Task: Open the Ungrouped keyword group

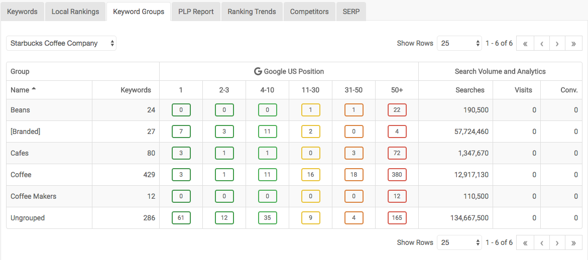Action: (28, 218)
